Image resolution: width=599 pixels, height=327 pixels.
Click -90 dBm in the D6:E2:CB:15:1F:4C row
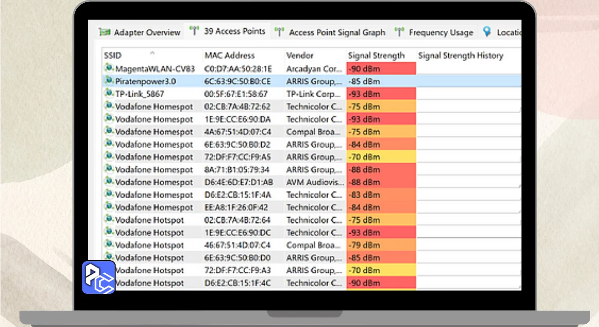(x=381, y=283)
